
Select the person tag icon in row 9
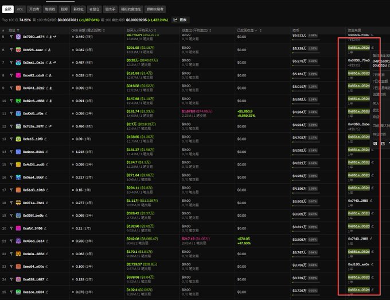(x=50, y=88)
